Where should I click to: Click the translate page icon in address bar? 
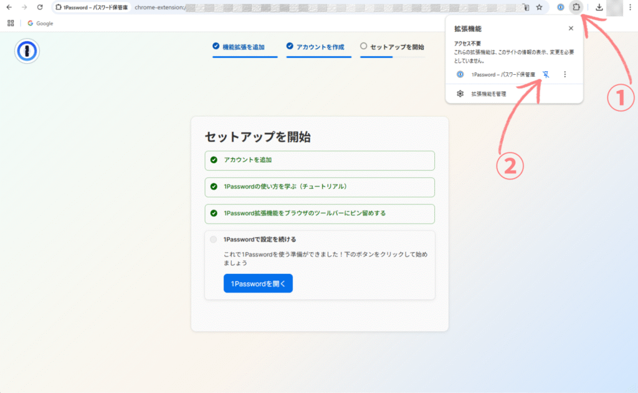[526, 7]
